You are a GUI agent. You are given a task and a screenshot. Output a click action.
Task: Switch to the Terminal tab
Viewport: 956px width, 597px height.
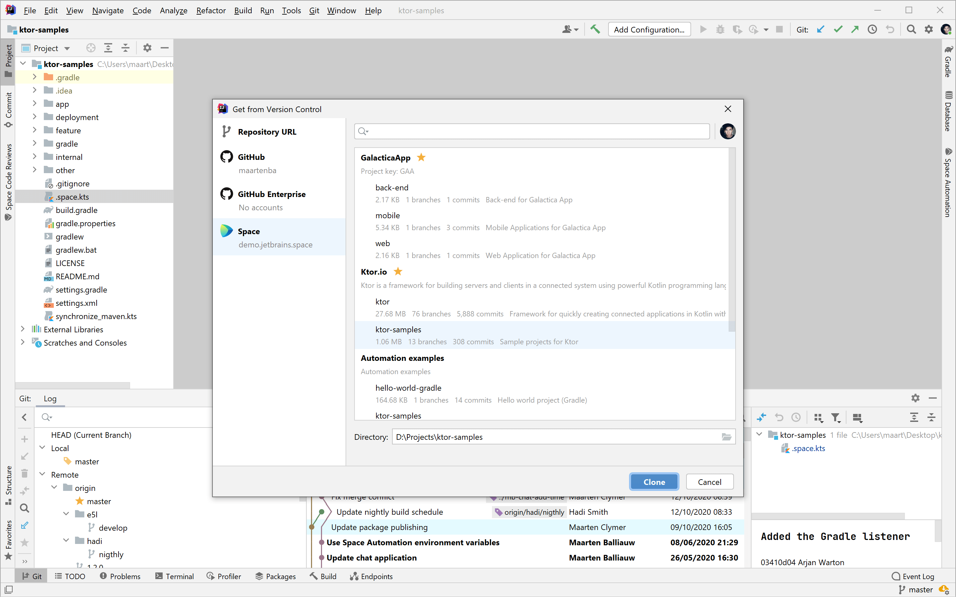pyautogui.click(x=175, y=576)
